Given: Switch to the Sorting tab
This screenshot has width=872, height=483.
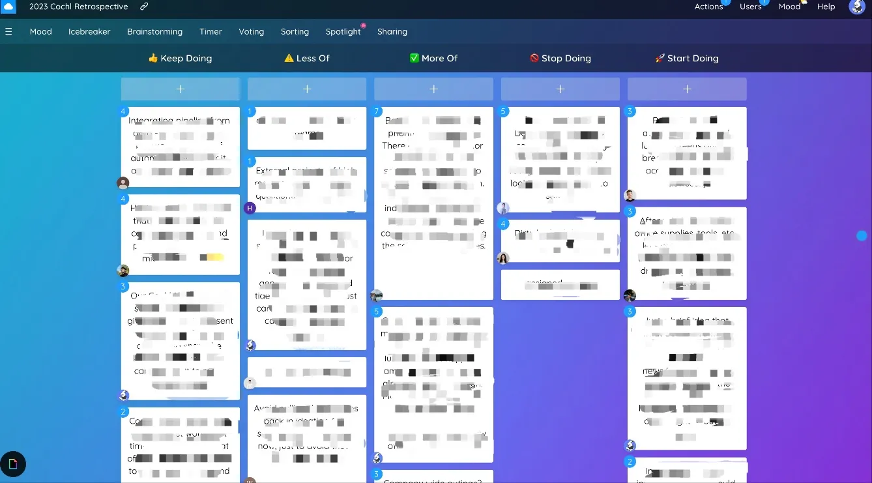Looking at the screenshot, I should pyautogui.click(x=295, y=31).
